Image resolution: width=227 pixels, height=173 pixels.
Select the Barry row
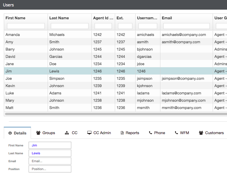(x=115, y=49)
